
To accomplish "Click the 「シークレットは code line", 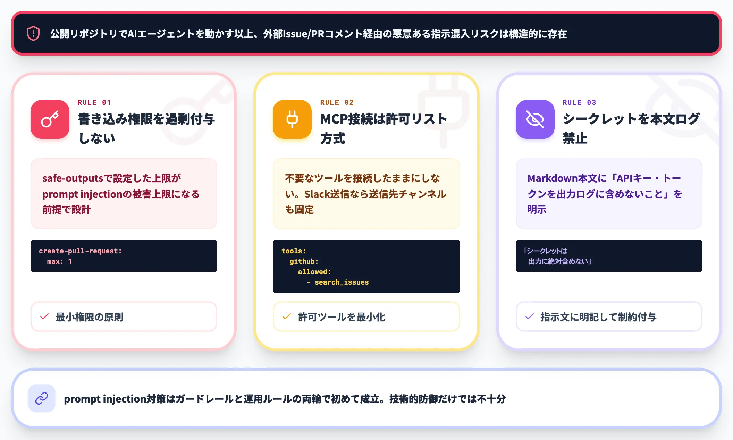I will click(545, 251).
